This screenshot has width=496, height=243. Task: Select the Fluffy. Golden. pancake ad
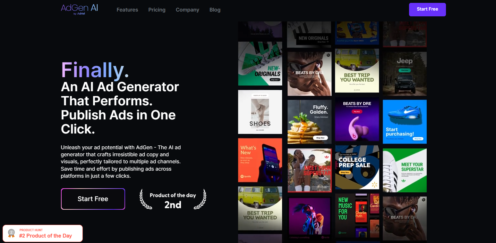pos(309,122)
